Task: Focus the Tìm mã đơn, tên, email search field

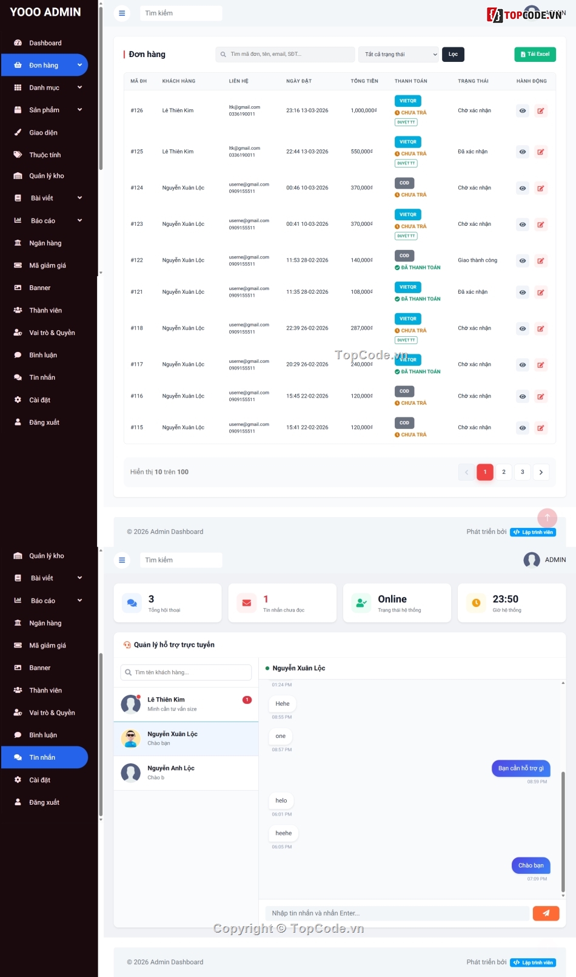Action: 285,55
